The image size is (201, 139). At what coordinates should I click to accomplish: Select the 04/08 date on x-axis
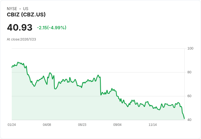coord(47,125)
